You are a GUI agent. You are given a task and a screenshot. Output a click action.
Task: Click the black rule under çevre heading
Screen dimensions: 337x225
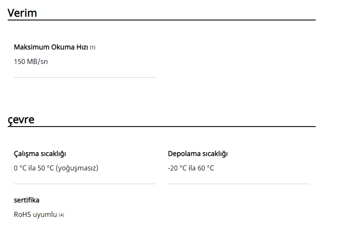tap(161, 127)
